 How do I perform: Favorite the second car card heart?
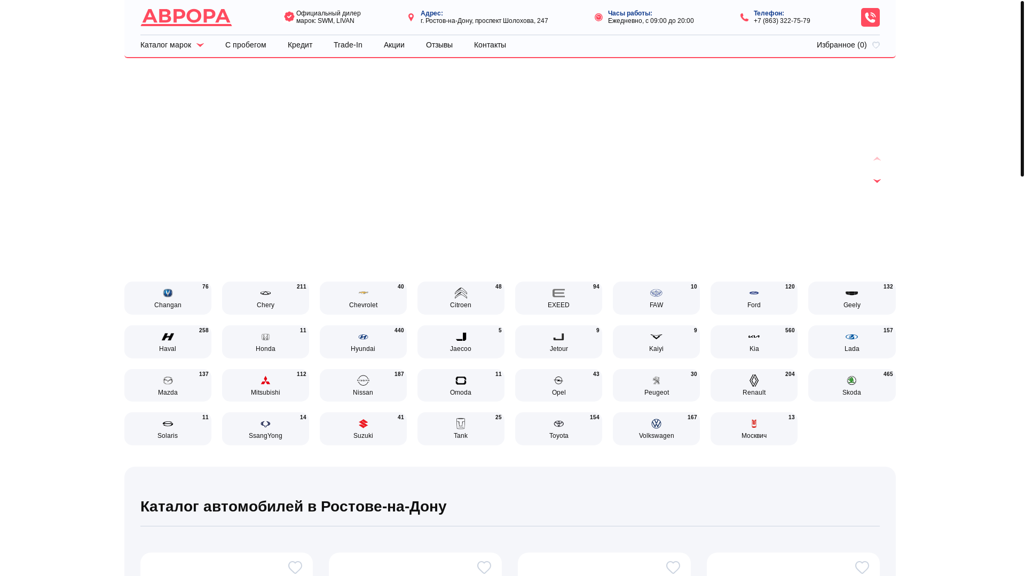484,567
